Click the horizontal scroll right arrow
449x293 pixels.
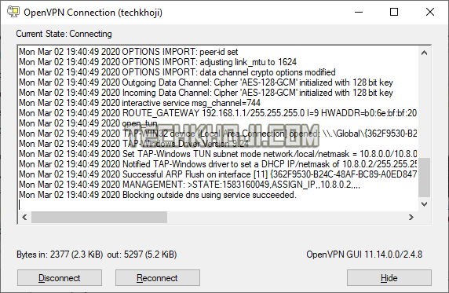click(x=411, y=217)
